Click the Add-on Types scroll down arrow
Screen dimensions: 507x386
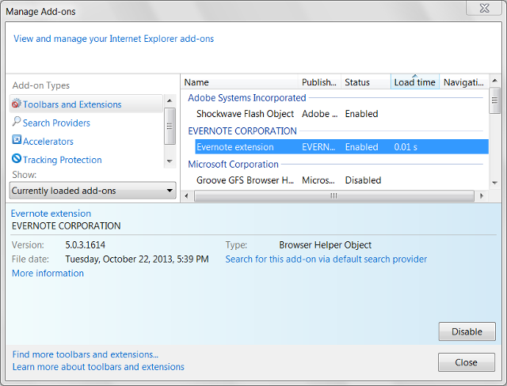[170, 161]
